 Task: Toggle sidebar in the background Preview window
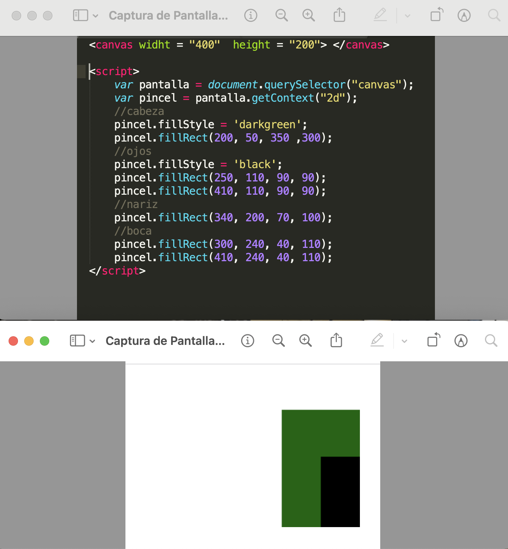pos(80,15)
